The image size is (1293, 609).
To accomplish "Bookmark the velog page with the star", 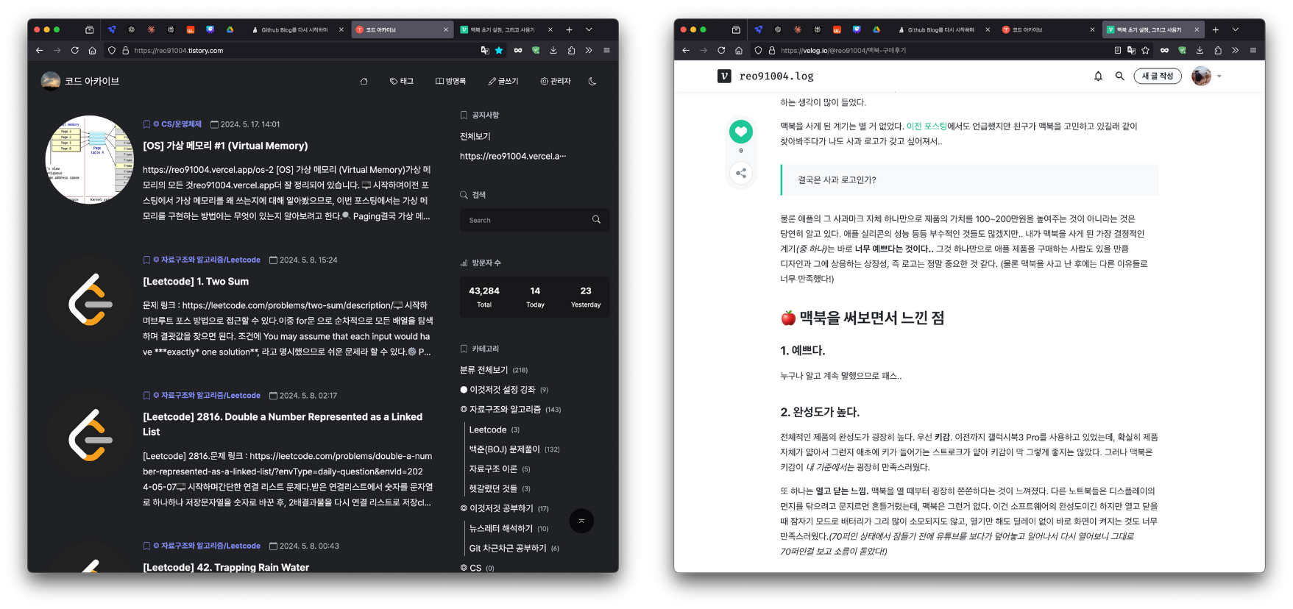I will tap(1145, 51).
